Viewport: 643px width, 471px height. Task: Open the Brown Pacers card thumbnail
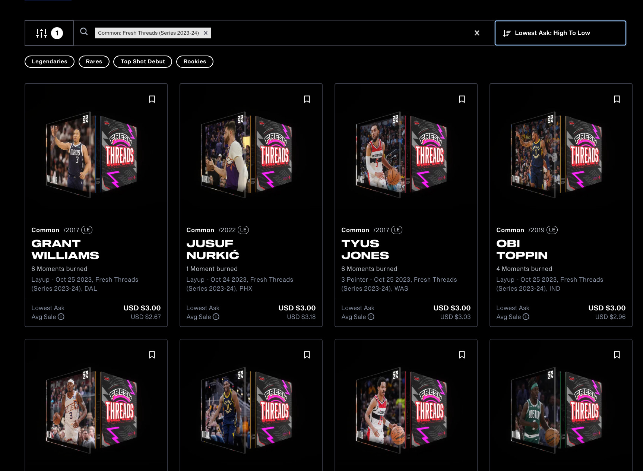click(247, 410)
